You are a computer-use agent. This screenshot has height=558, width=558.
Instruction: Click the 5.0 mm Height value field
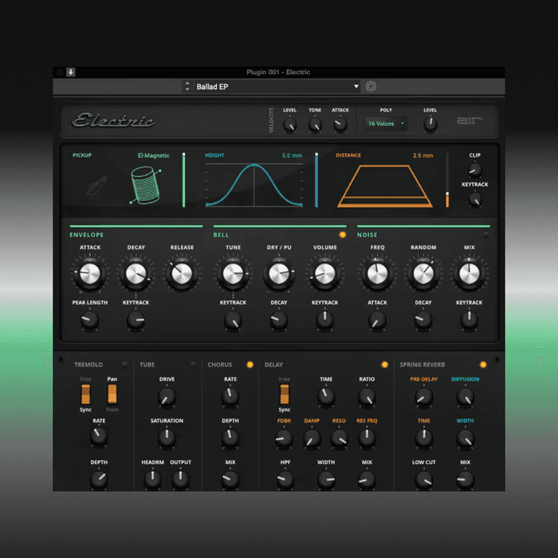292,155
